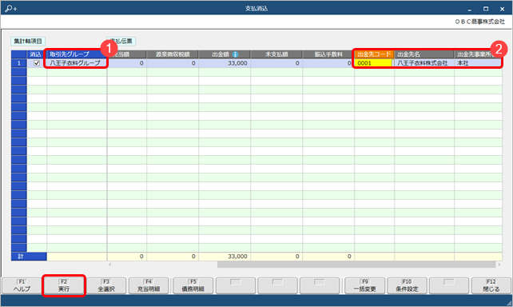Open F10 条件設定 settings
Screen dimensions: 513x307
coord(407,285)
